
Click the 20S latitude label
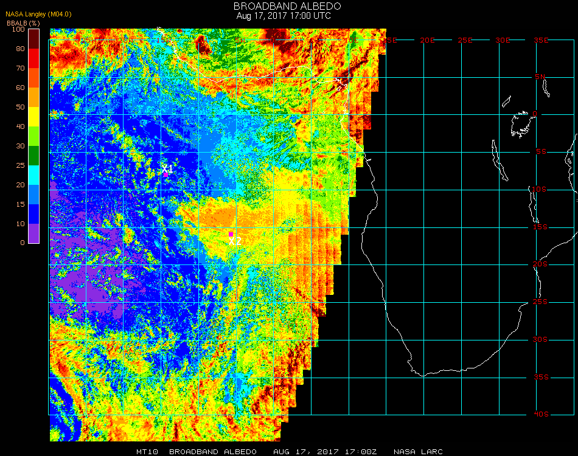click(540, 264)
